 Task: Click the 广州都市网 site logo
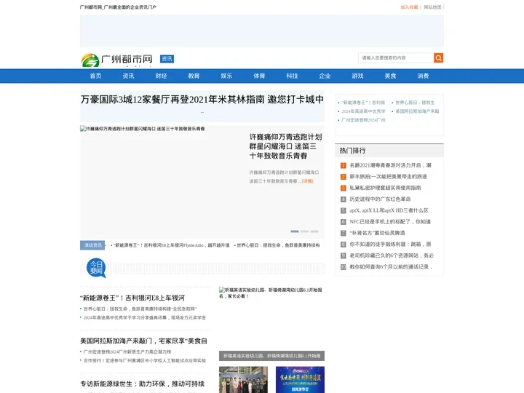pos(116,60)
